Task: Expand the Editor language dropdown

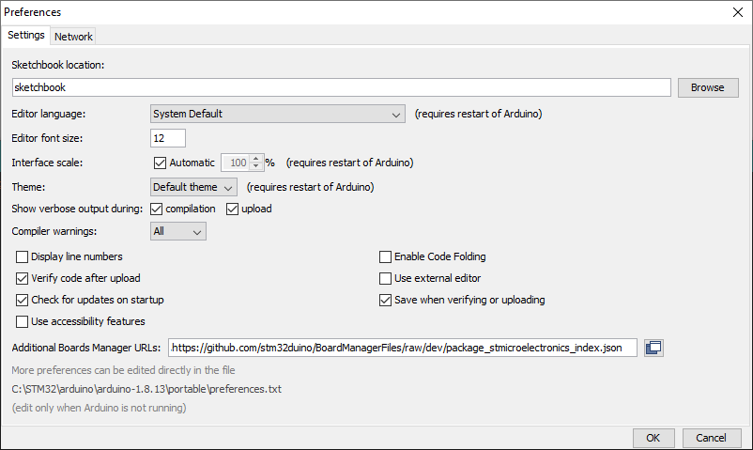Action: point(278,114)
